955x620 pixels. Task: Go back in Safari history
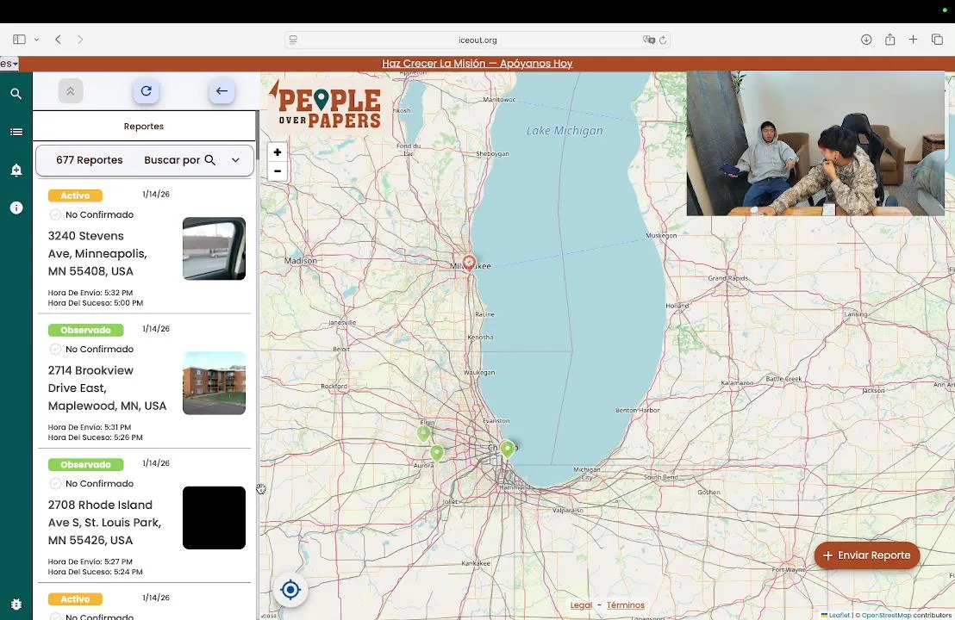(59, 40)
